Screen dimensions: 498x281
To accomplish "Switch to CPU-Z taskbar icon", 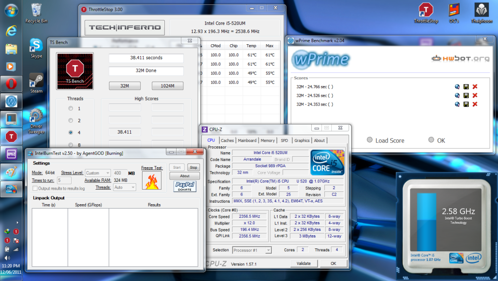I will (11, 154).
